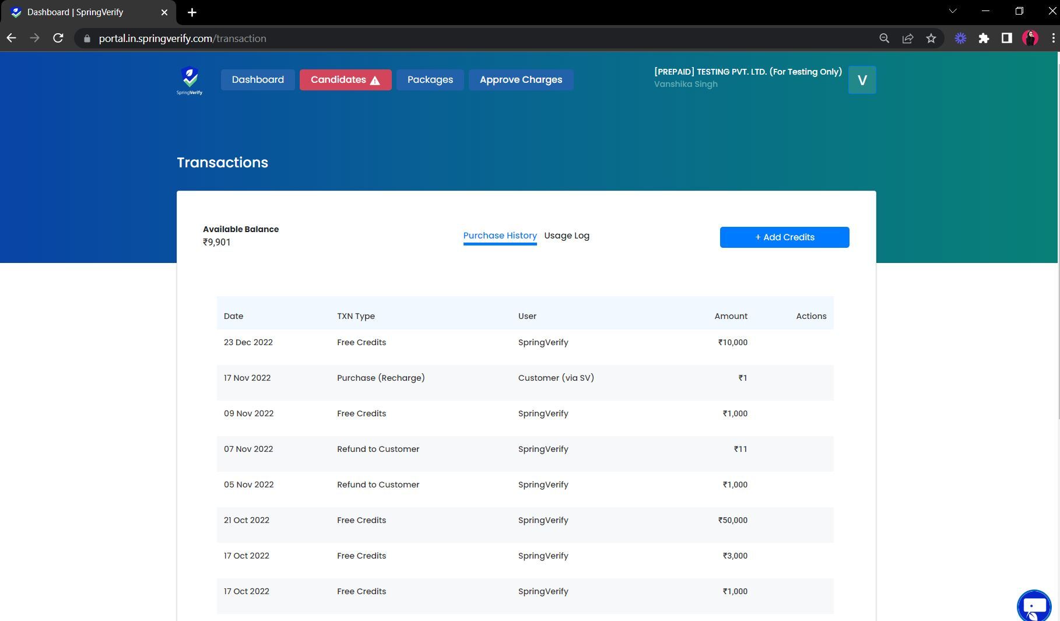This screenshot has width=1060, height=621.
Task: Open the tab search chevron
Action: pos(953,10)
